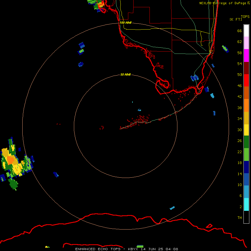The image size is (251, 251).
Task: Choose the dark maroon legend swatch near 54
Action: click(246, 68)
